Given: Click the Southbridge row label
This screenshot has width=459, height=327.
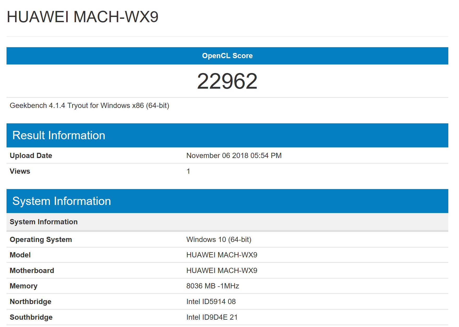Looking at the screenshot, I should [x=31, y=317].
